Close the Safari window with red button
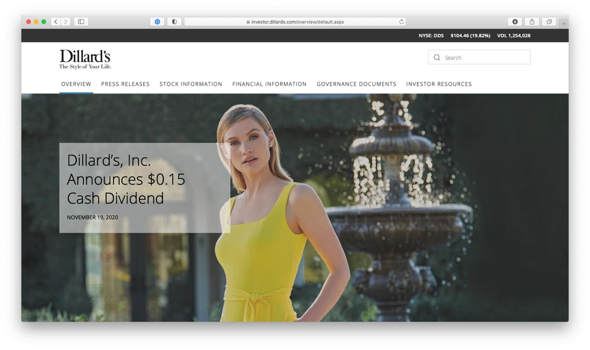The width and height of the screenshot is (590, 350). (x=29, y=22)
